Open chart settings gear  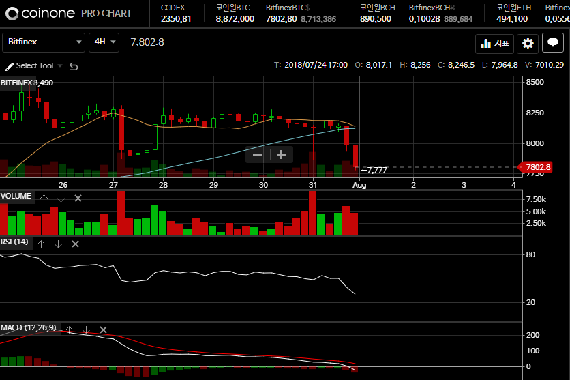(x=528, y=44)
